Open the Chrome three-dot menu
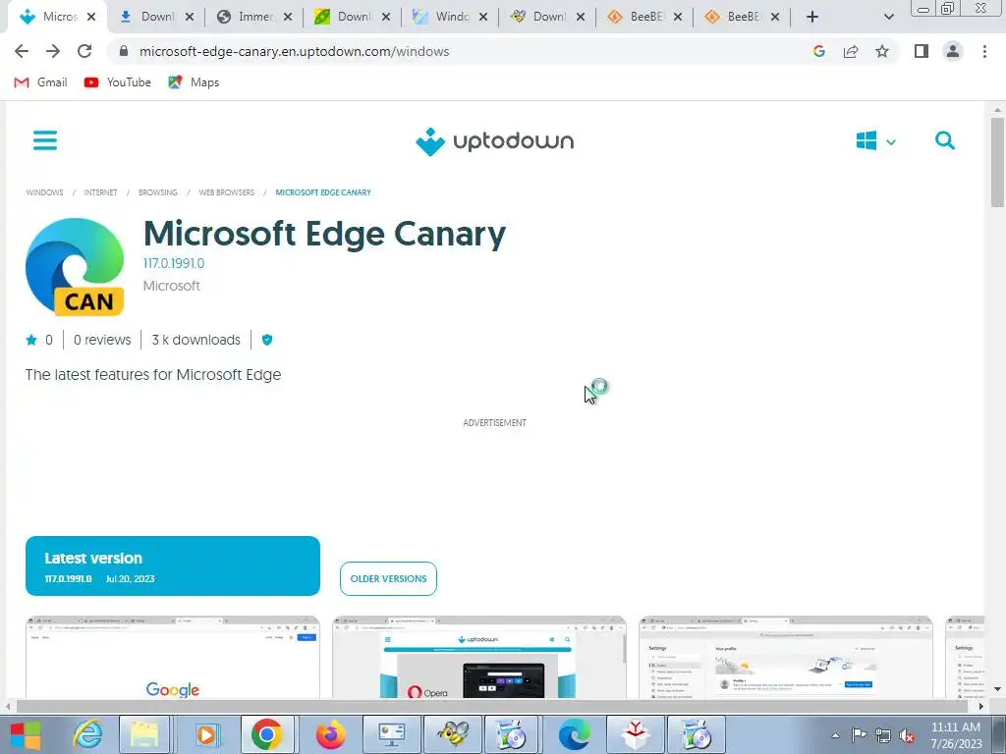1006x754 pixels. pos(984,51)
